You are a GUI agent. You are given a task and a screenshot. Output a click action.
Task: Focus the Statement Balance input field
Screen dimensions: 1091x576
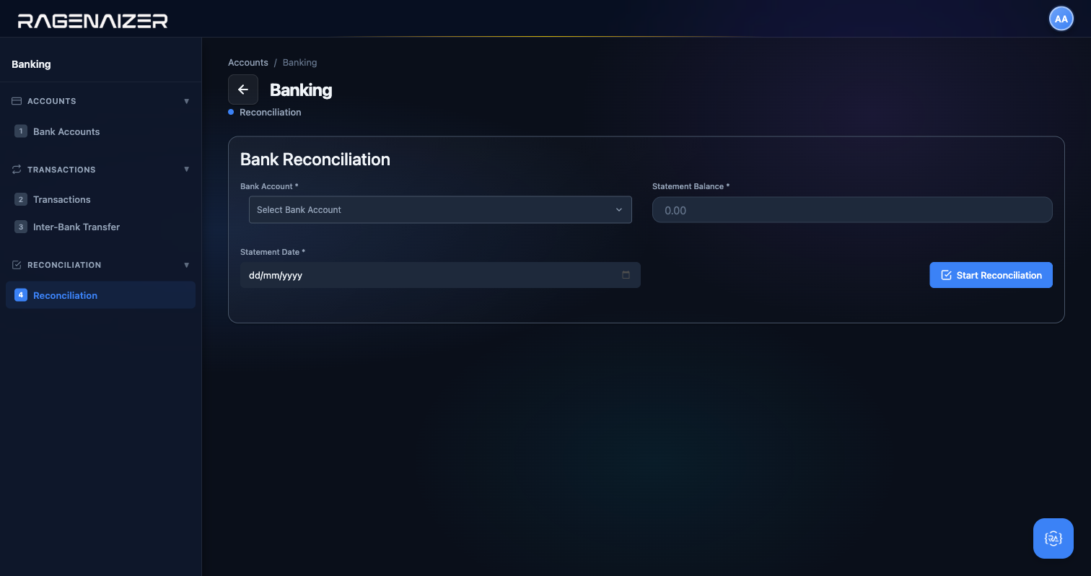(x=852, y=210)
